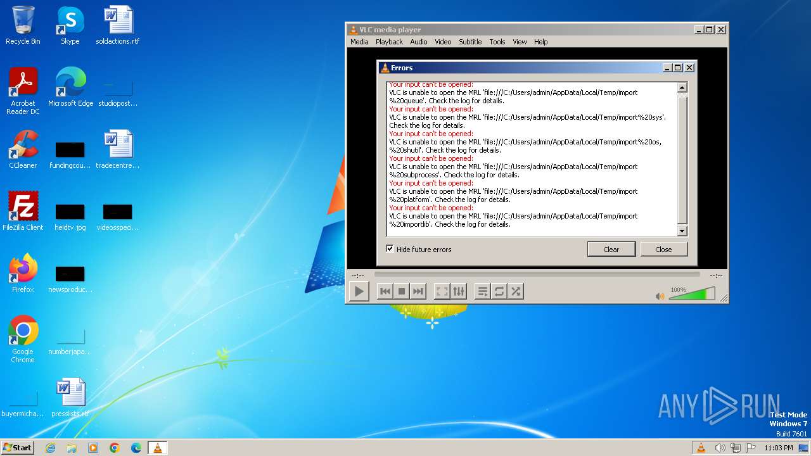
Task: Open the Help menu
Action: (x=540, y=42)
